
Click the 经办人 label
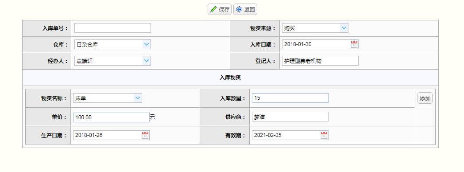pyautogui.click(x=58, y=61)
